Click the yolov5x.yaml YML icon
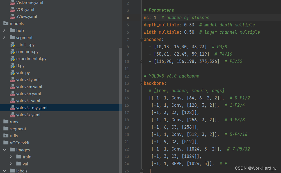This screenshot has height=173, width=281. point(12,115)
